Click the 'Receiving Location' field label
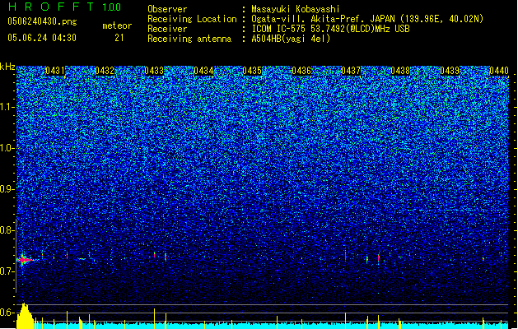The image size is (518, 329). click(192, 19)
